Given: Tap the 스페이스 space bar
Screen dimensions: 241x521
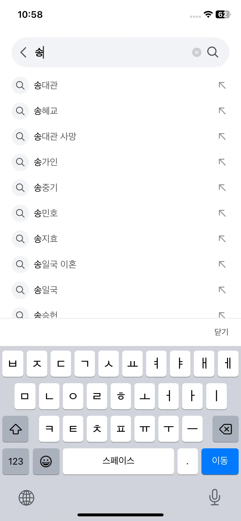Looking at the screenshot, I should click(x=118, y=461).
